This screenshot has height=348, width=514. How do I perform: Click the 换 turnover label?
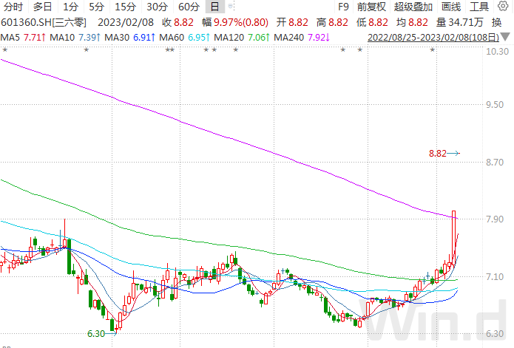pos(497,22)
